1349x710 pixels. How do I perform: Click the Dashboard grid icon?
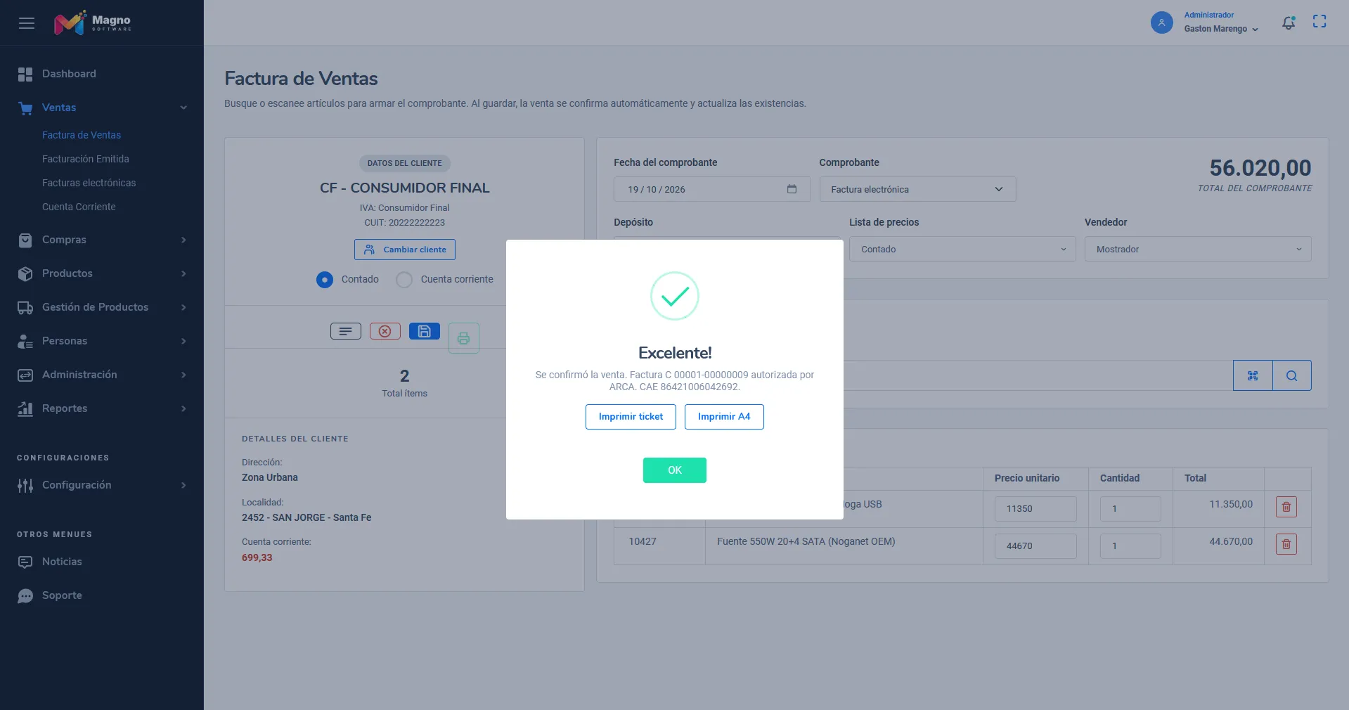(25, 74)
